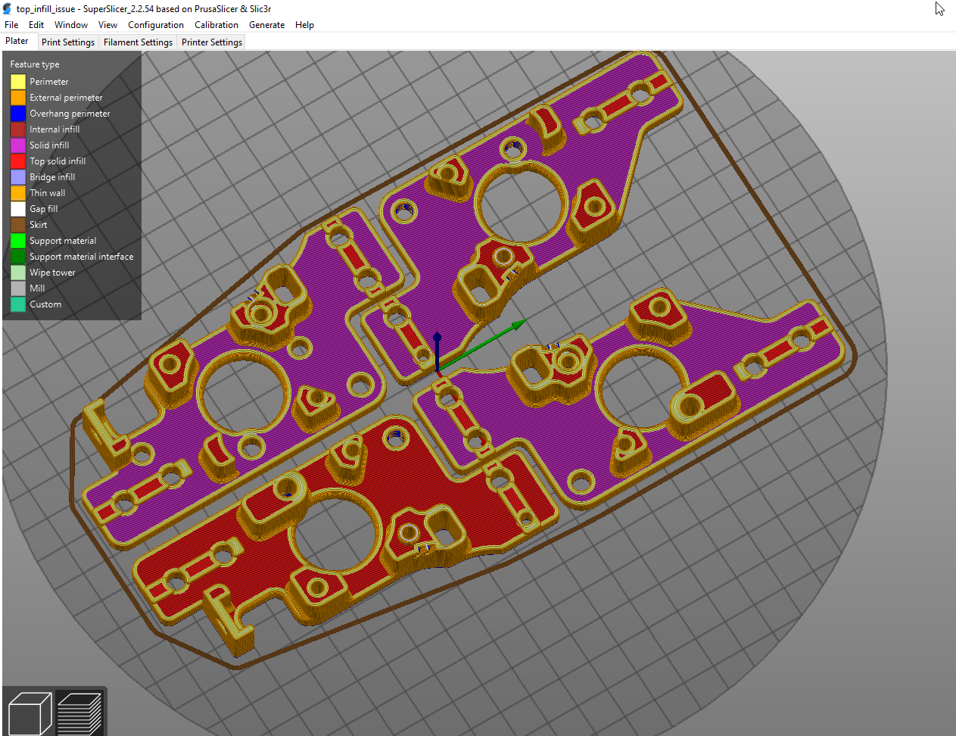Viewport: 956px width, 736px height.
Task: Open the Window menu
Action: 71,25
